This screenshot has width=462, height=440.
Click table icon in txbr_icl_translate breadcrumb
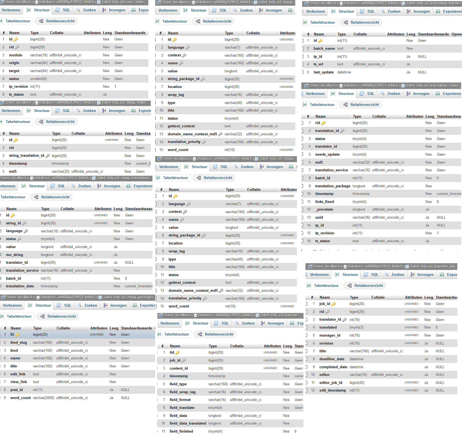tap(258, 315)
